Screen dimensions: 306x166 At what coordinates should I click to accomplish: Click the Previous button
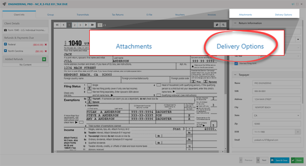tap(247, 160)
